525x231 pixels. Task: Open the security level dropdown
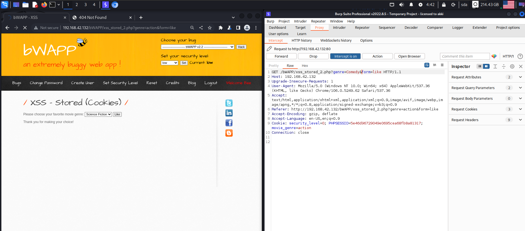[x=169, y=63]
